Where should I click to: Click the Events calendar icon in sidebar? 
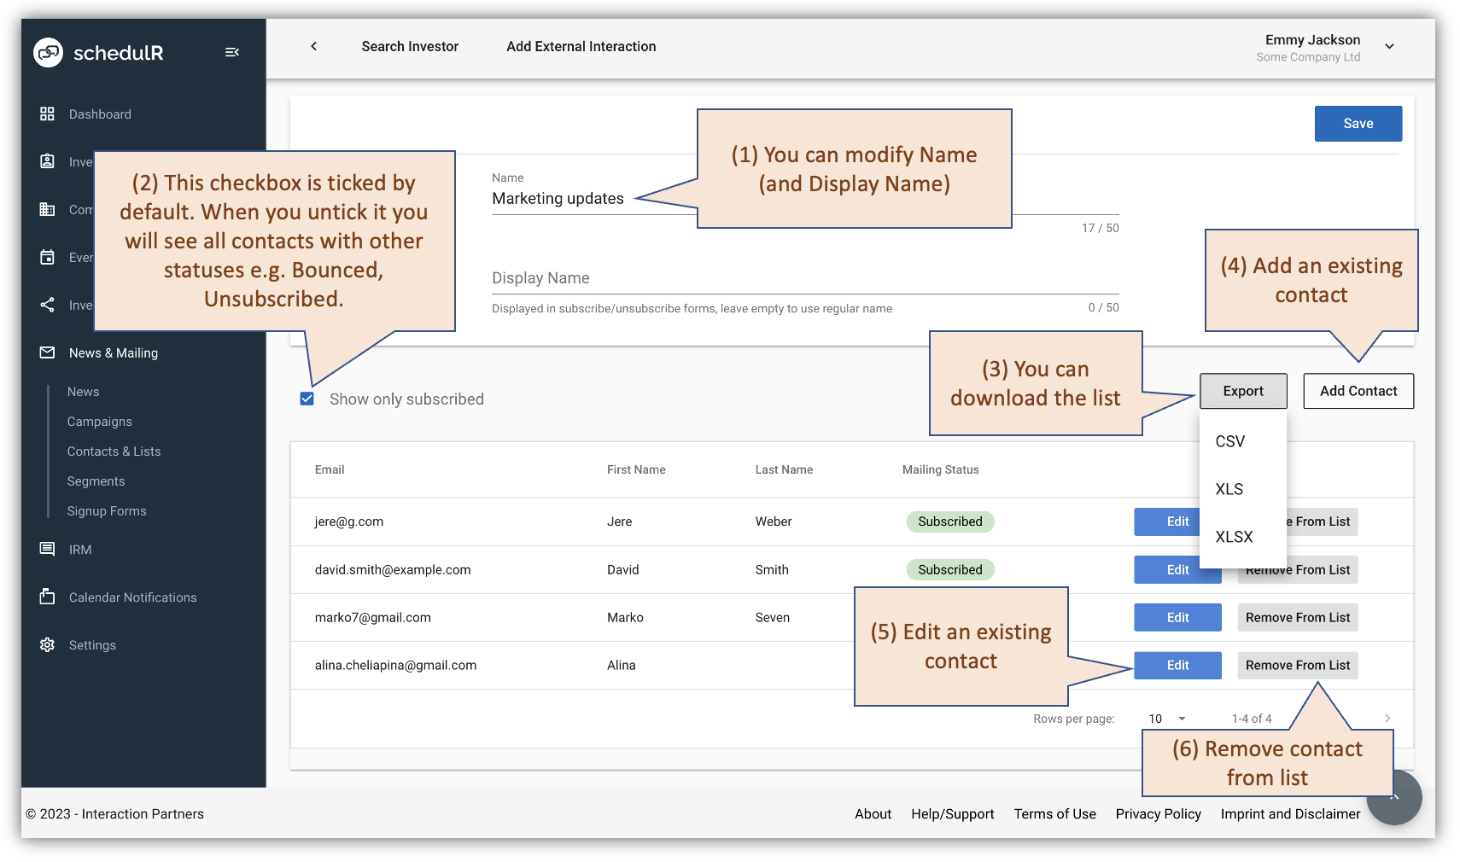[47, 257]
